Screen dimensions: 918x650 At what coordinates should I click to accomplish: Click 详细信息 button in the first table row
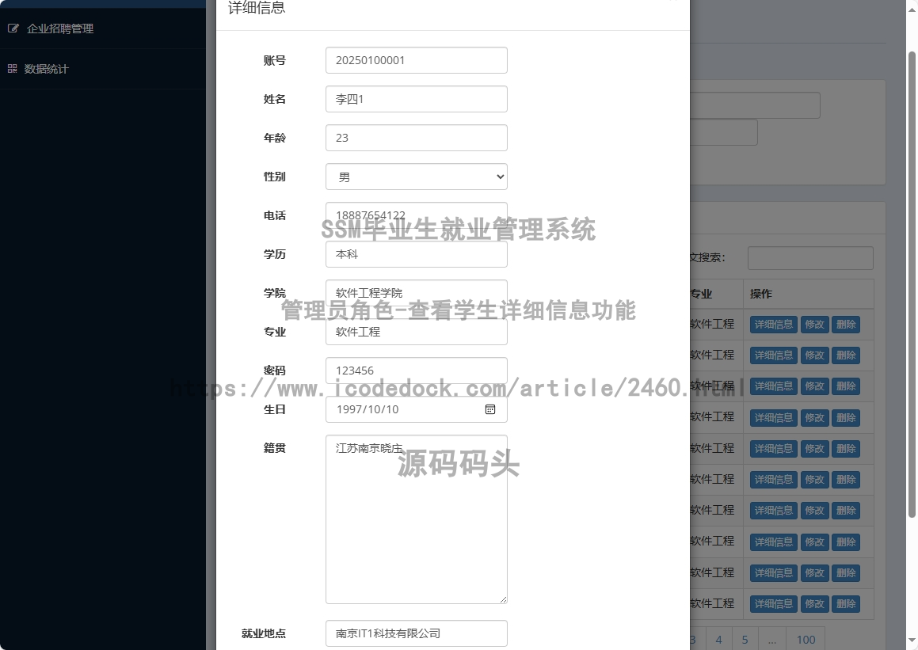pos(773,325)
